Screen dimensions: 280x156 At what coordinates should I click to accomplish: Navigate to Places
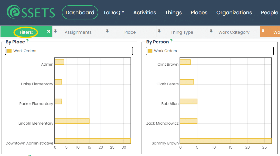point(199,13)
